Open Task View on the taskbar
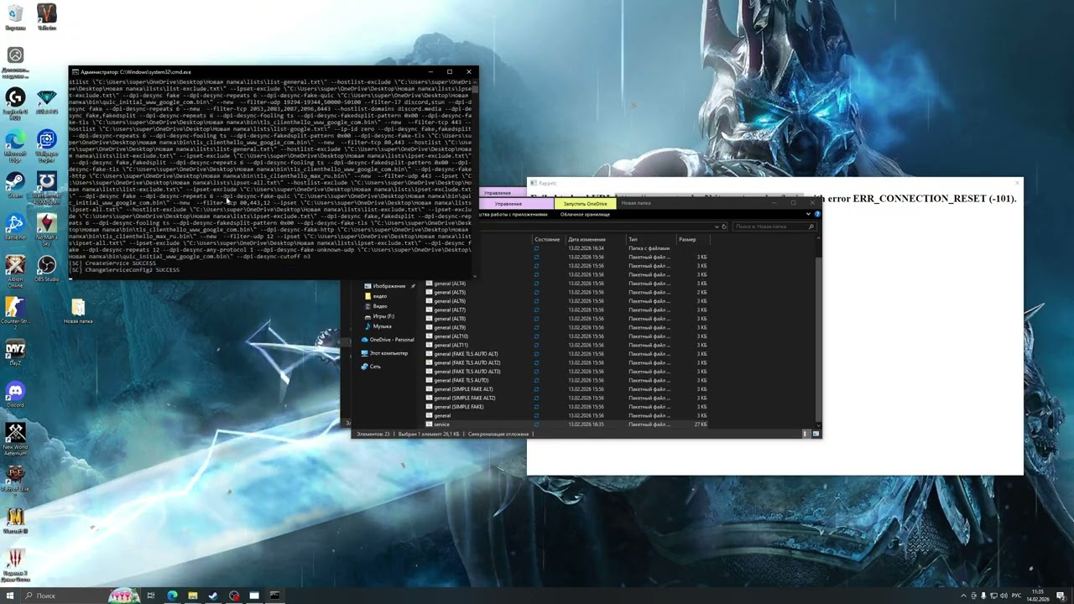The image size is (1074, 604). pyautogui.click(x=151, y=596)
